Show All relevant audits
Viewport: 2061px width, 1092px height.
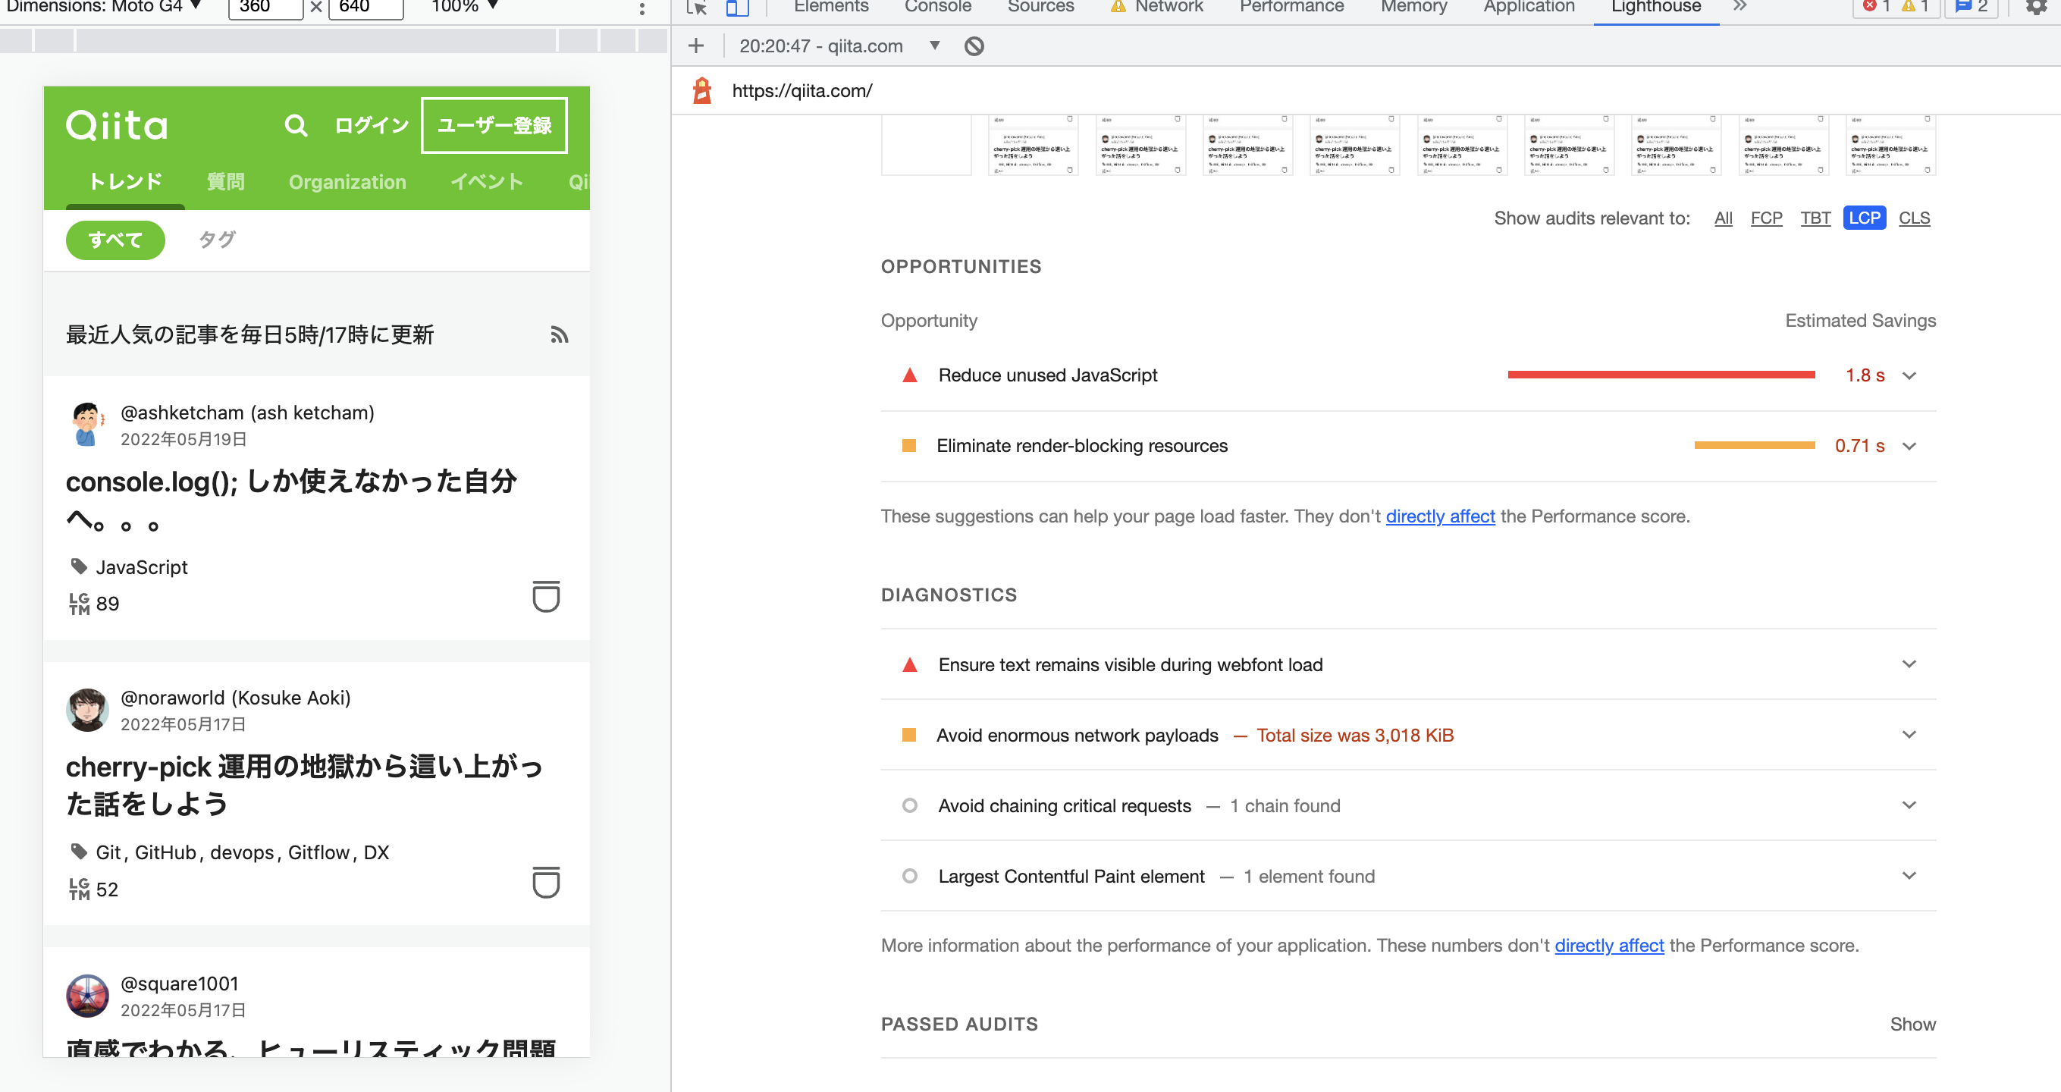pos(1723,218)
